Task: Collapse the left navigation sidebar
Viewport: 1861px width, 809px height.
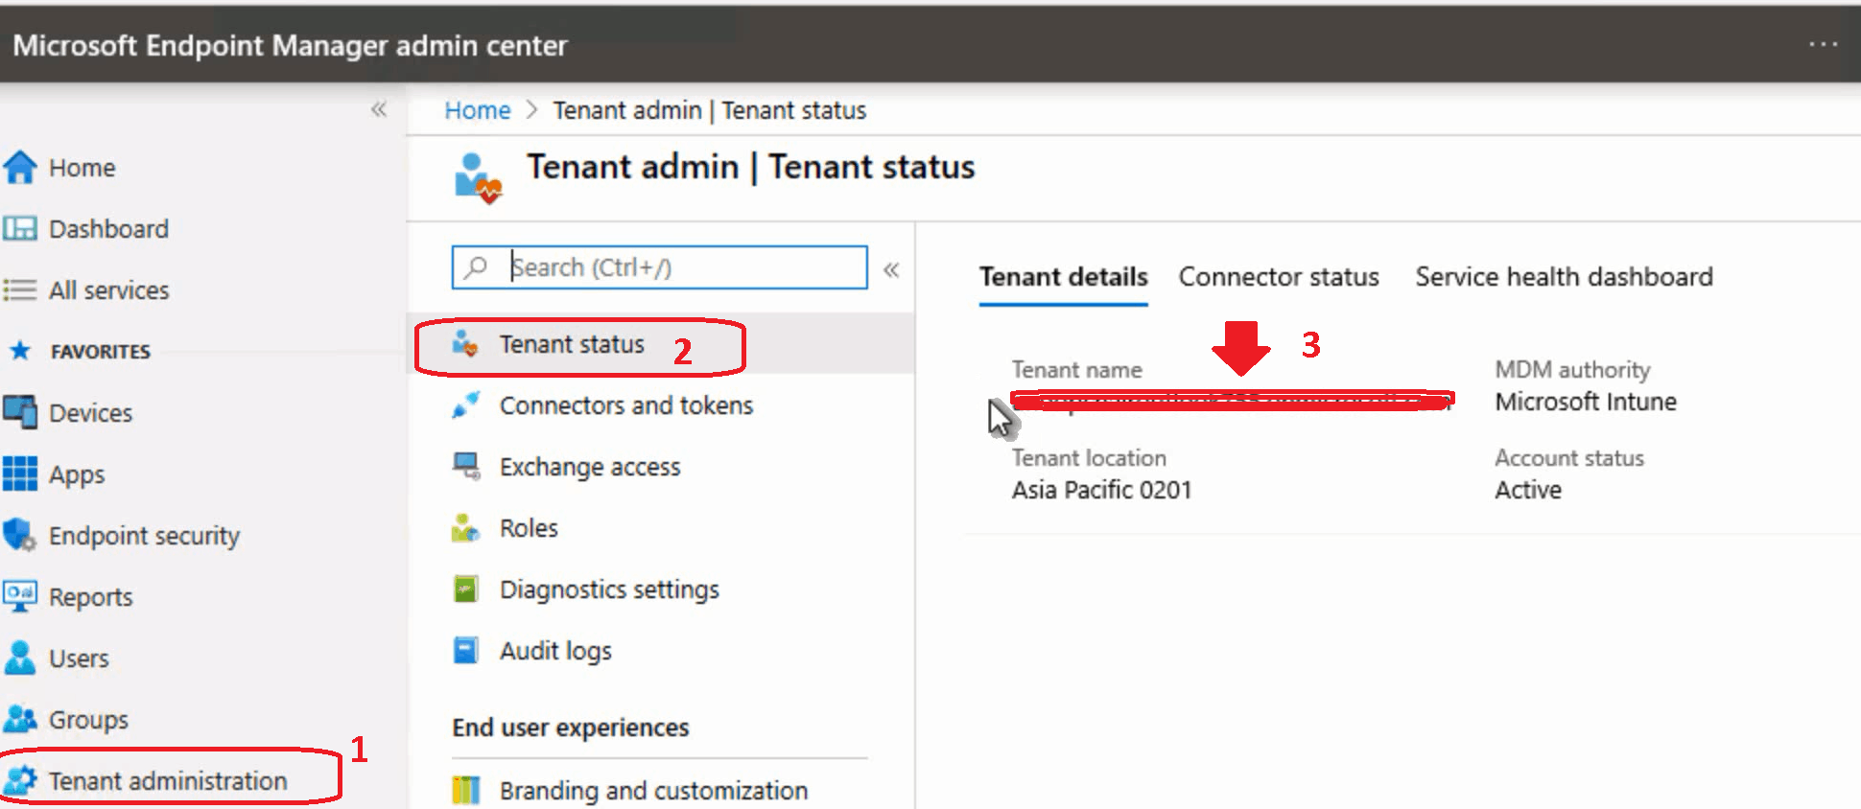Action: click(379, 109)
